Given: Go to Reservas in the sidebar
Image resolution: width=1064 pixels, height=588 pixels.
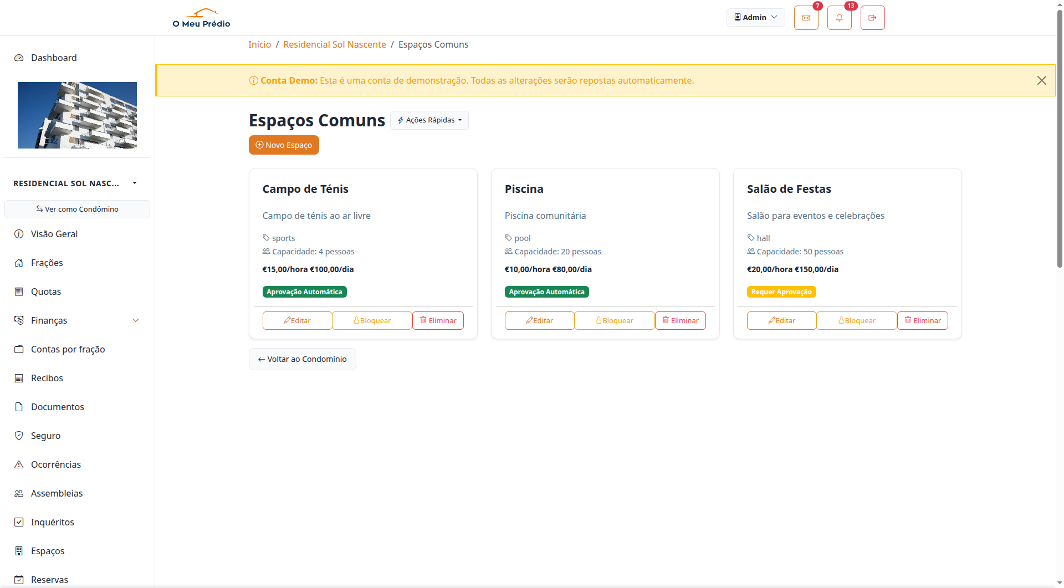Looking at the screenshot, I should pos(49,580).
